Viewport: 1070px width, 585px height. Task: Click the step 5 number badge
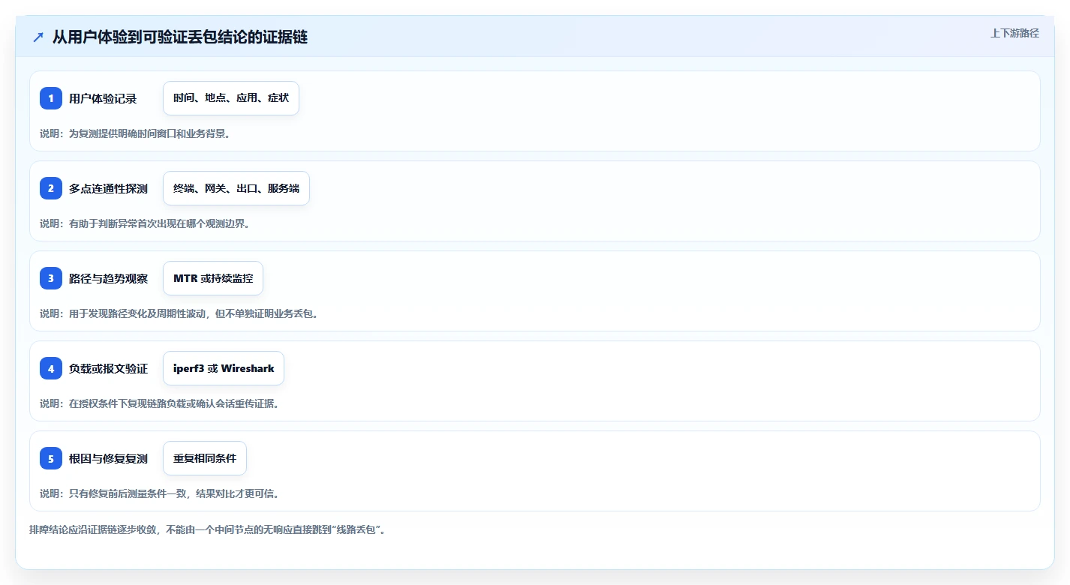51,458
